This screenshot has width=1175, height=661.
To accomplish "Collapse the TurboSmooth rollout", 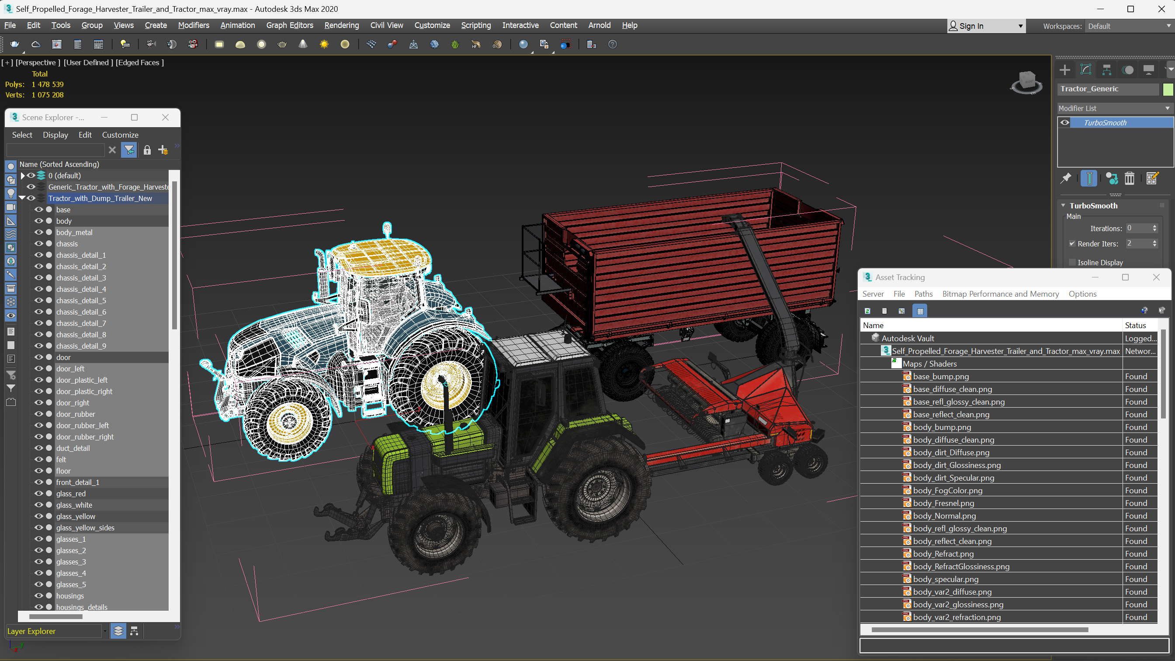I will coord(1063,206).
